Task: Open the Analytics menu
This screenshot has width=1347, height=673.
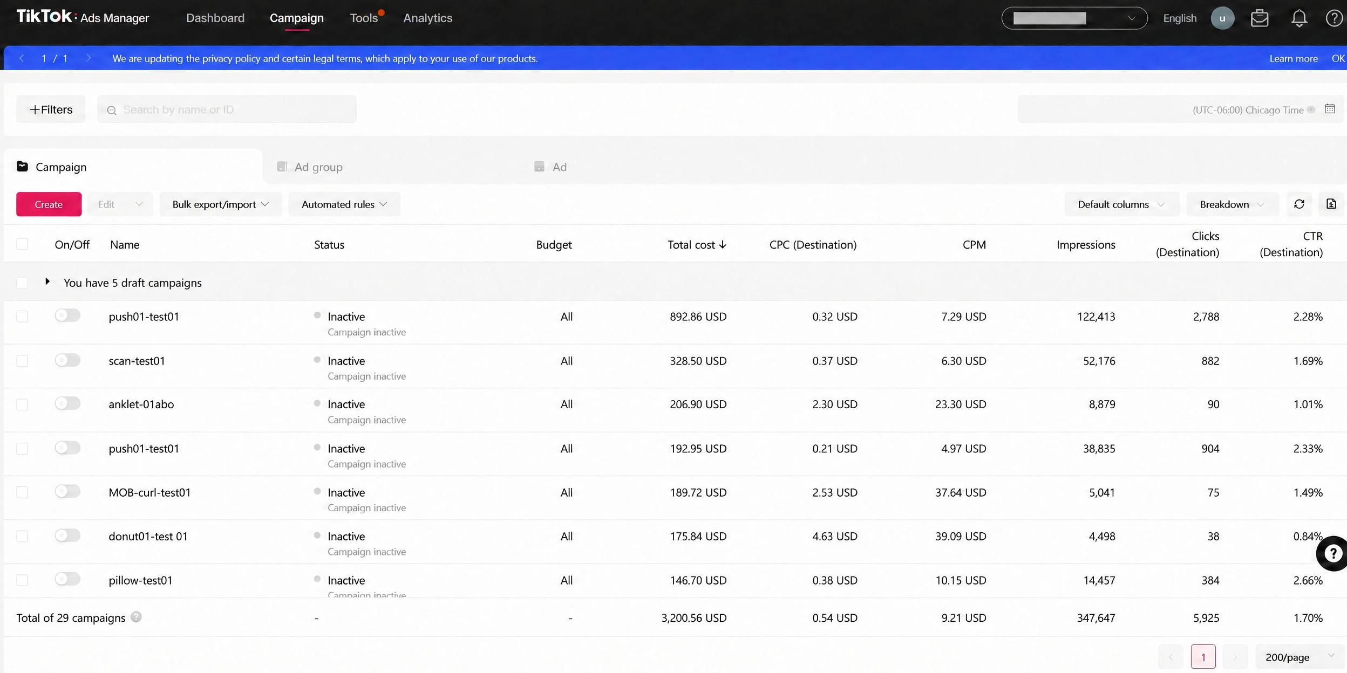Action: [x=428, y=18]
